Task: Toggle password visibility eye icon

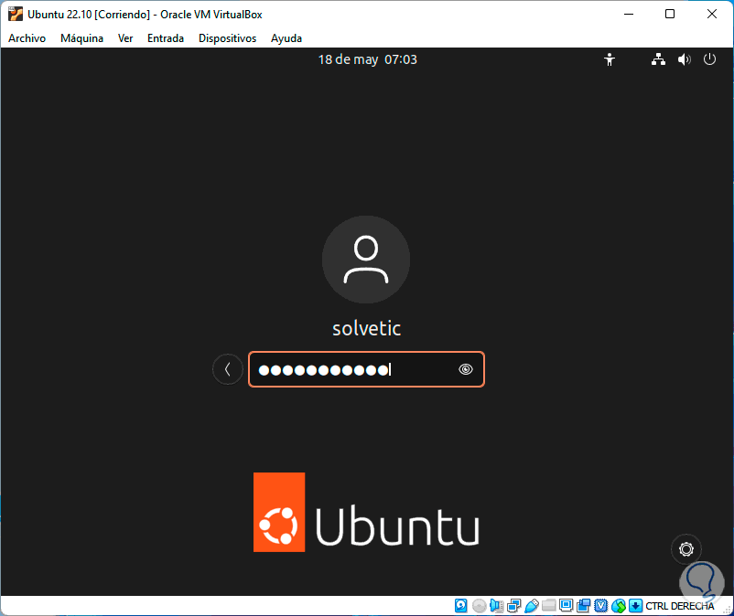Action: [465, 369]
